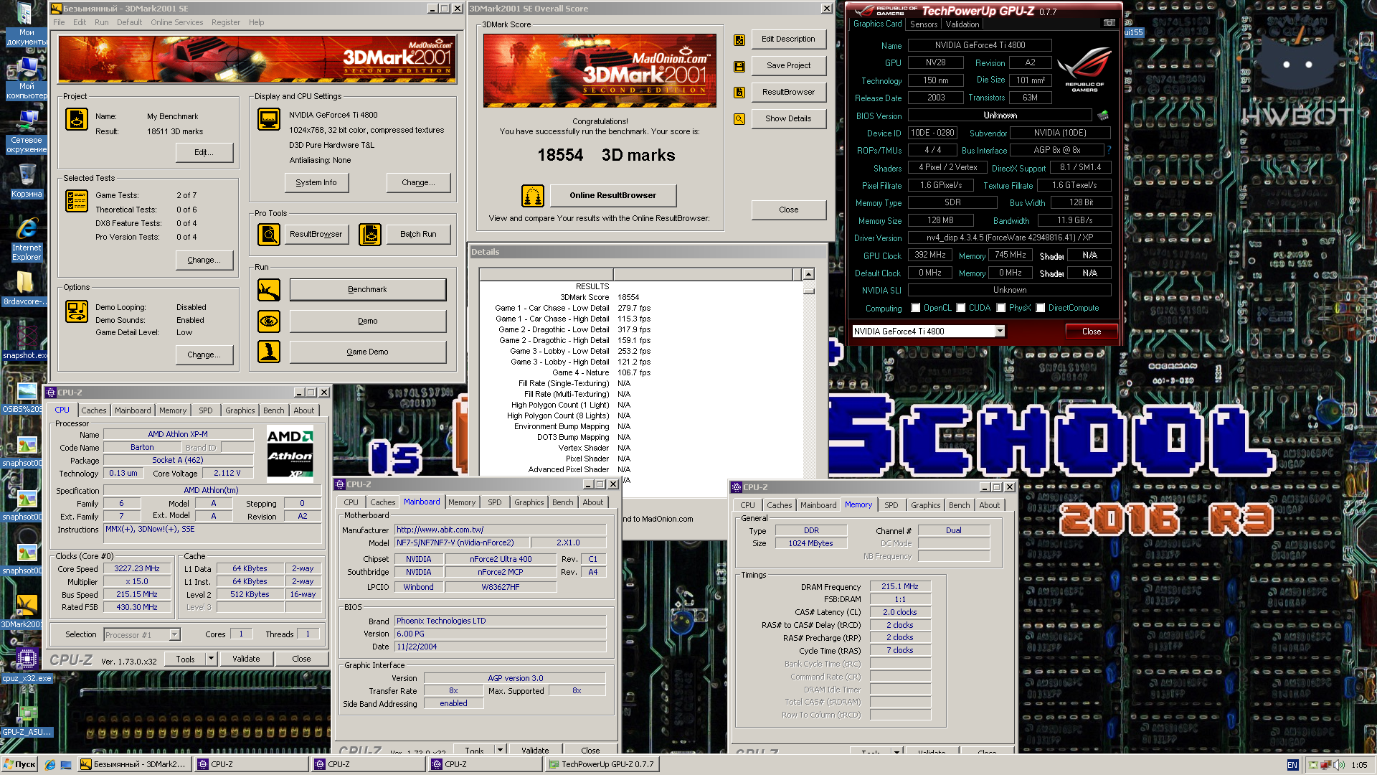This screenshot has height=775, width=1377.
Task: Click the Selected Tests checklist icon
Action: [x=77, y=201]
